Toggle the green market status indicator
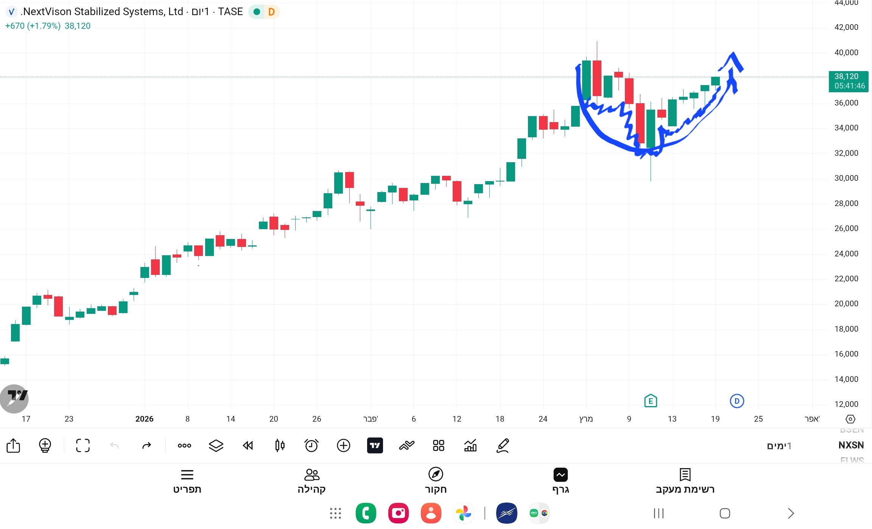The width and height of the screenshot is (872, 529). [x=257, y=12]
